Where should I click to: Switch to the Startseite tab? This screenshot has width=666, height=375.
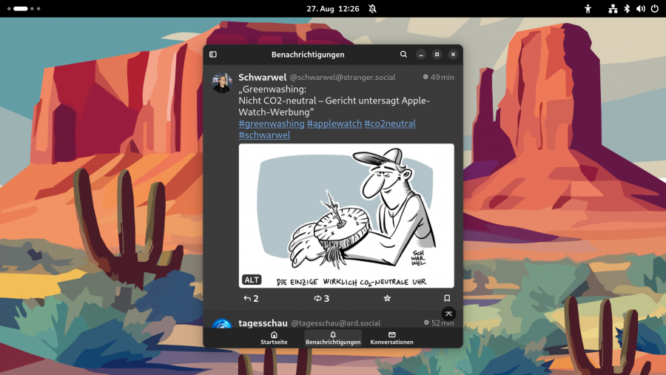pyautogui.click(x=274, y=338)
